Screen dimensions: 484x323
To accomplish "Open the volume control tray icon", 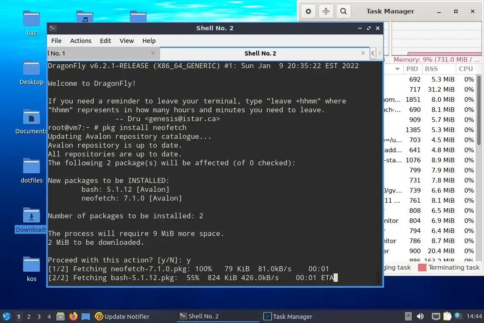I will (420, 316).
